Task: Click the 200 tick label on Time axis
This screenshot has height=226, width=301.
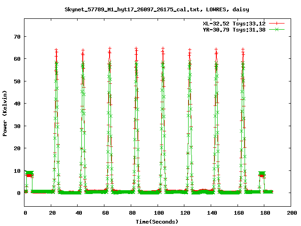Action: [x=292, y=213]
